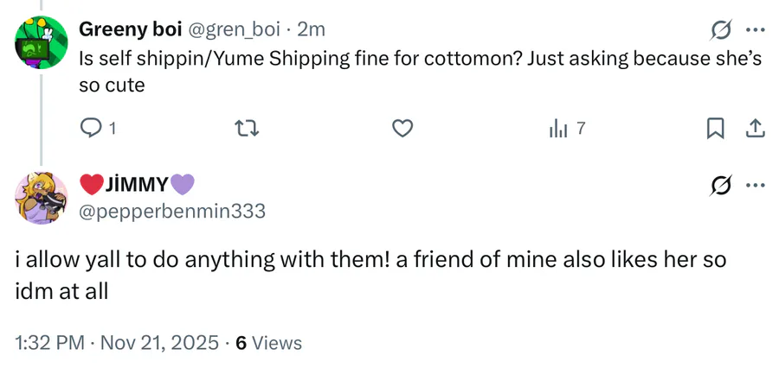Open the 2m timestamp permalink
779x374 pixels.
tap(311, 29)
